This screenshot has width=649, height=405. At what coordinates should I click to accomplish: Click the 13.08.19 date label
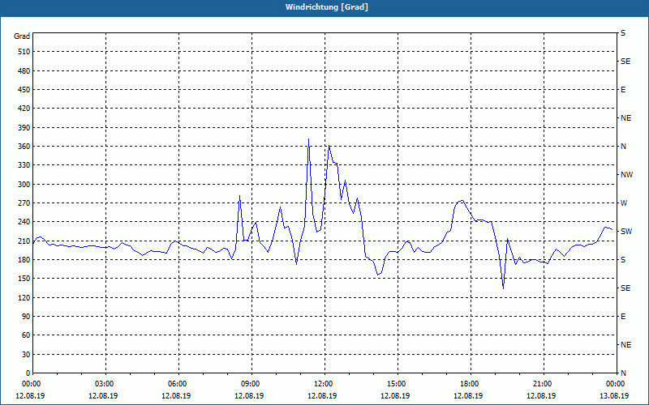click(614, 395)
